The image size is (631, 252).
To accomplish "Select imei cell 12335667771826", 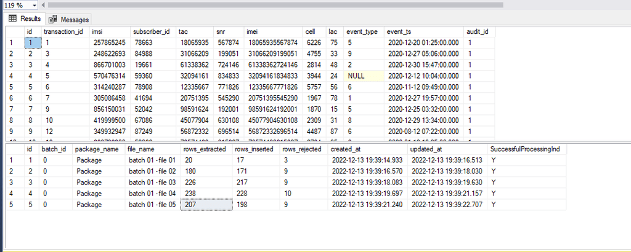I will click(x=274, y=87).
